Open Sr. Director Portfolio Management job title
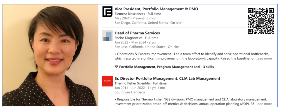The height and width of the screenshot is (110, 282). [167, 78]
